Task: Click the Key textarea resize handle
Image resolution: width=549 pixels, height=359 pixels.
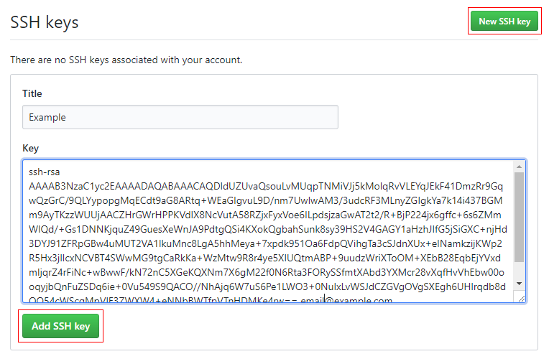Action: 520,297
